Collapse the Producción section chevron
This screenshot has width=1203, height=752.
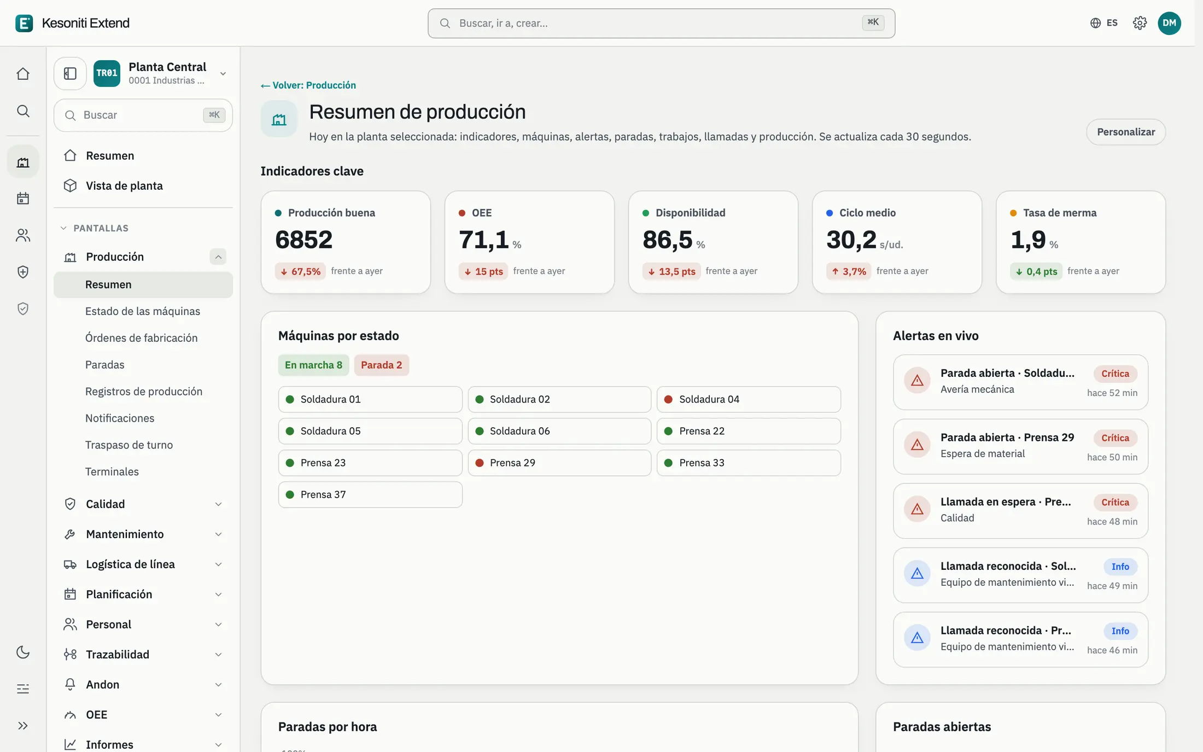[x=218, y=257]
